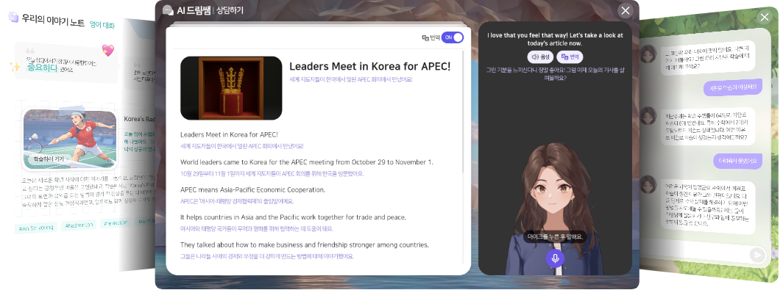The width and height of the screenshot is (783, 290).
Task: Click the notebook icon beside 우리의 이야기 노트
Action: (13, 18)
